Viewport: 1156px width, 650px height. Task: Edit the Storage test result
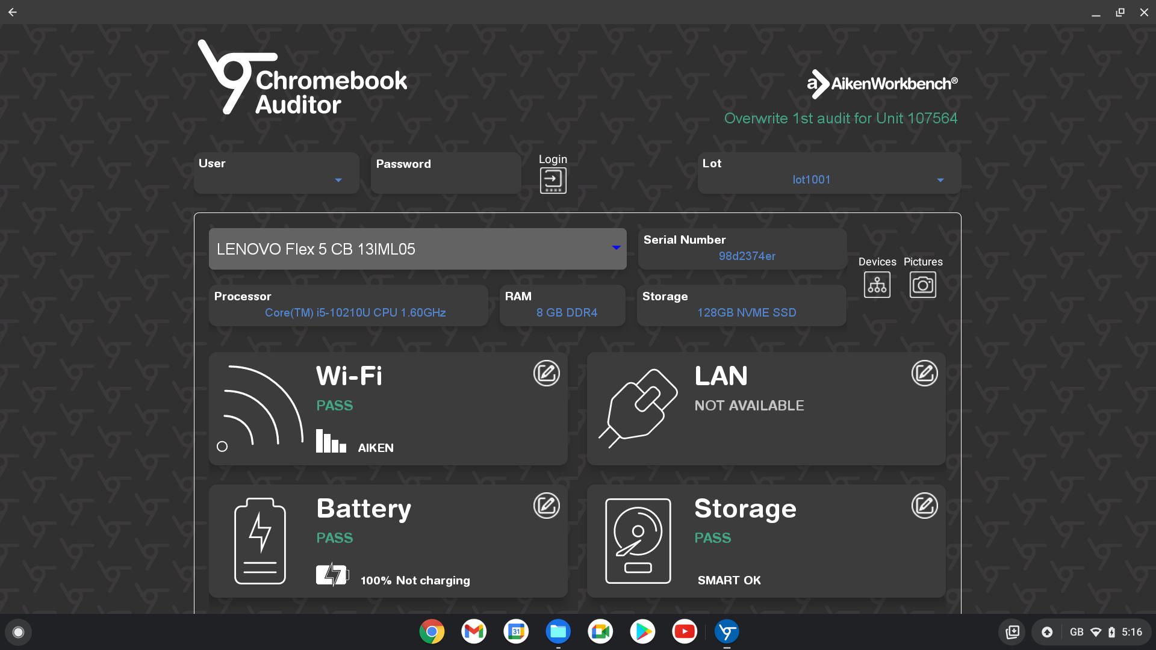click(924, 506)
